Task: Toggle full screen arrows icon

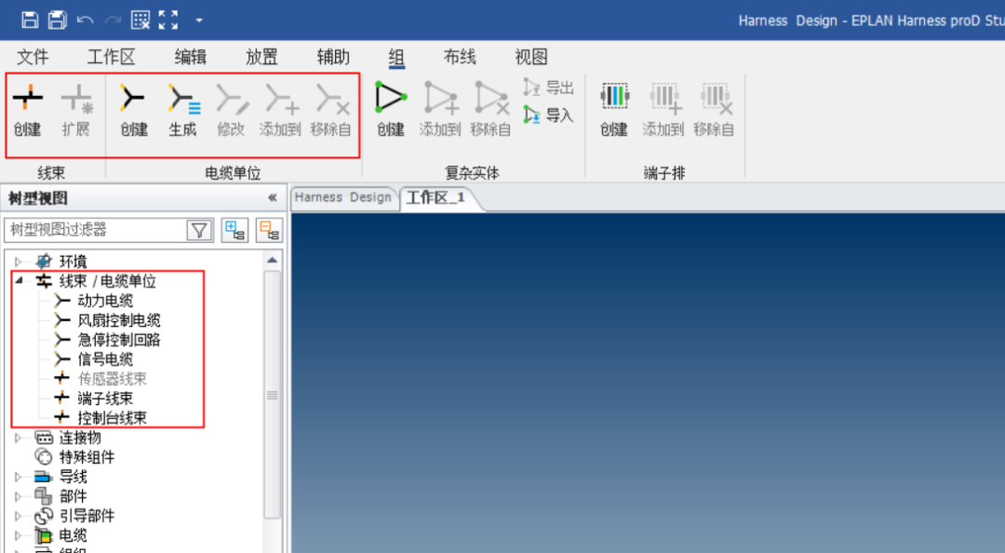Action: click(167, 20)
